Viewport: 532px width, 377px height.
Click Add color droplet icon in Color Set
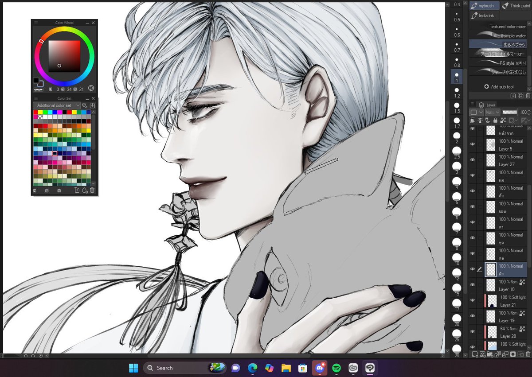85,190
